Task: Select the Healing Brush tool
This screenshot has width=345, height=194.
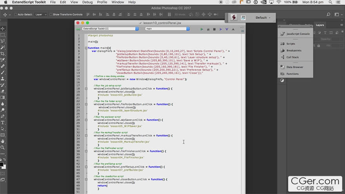Action: (3, 66)
